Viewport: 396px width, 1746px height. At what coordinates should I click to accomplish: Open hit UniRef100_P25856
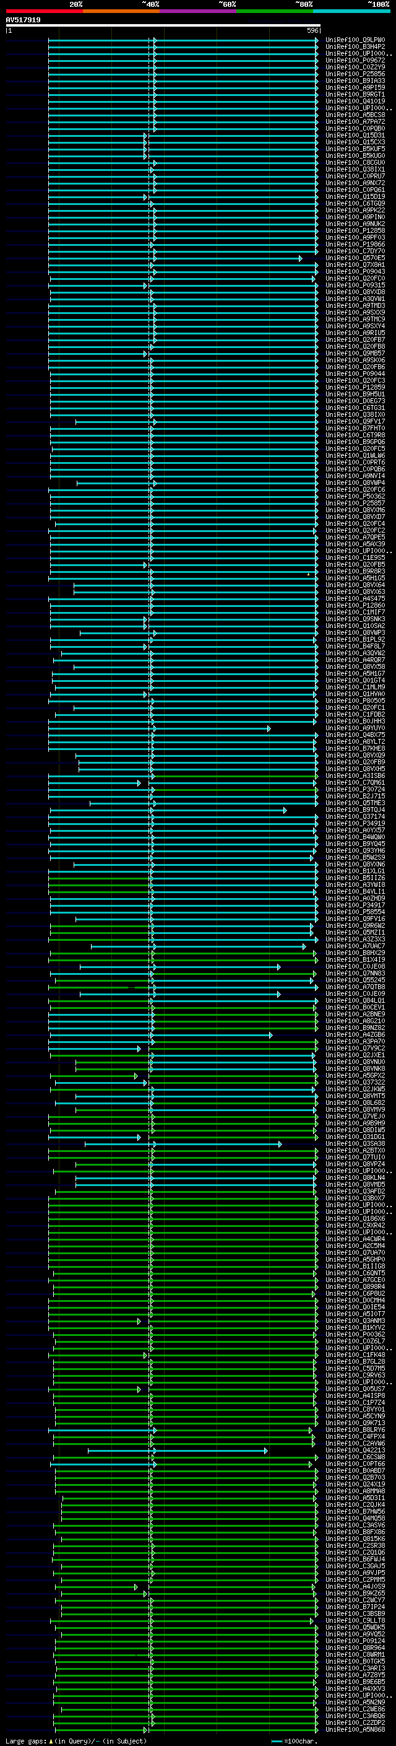coord(355,74)
